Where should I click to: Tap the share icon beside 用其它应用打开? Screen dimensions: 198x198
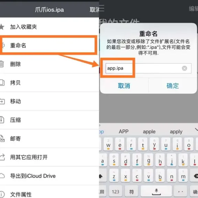coord(2,157)
